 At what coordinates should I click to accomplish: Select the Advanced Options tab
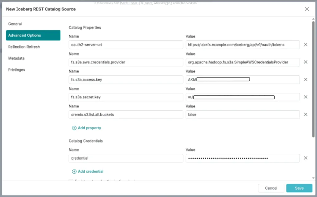pos(33,36)
